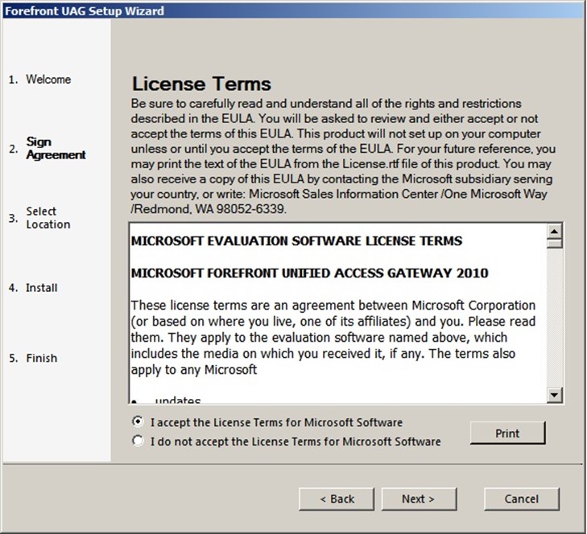The image size is (587, 534).
Task: Click the Welcome step in sidebar
Action: coord(48,80)
